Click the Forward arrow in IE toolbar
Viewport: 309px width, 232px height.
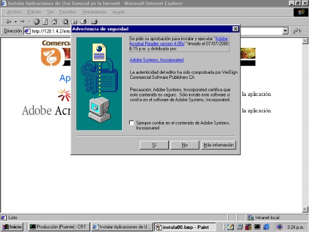coord(22,22)
